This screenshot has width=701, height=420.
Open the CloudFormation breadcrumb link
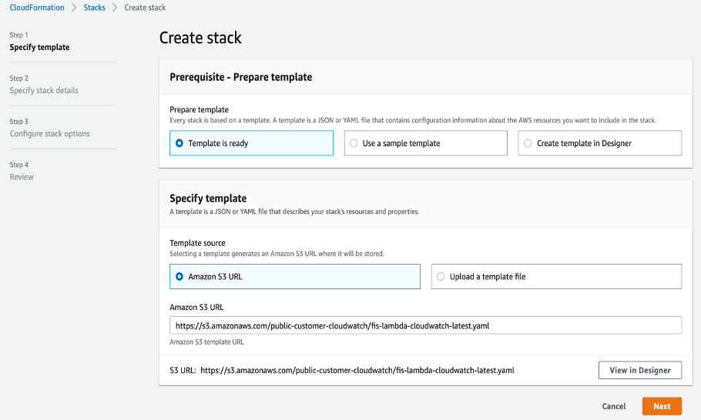(x=37, y=8)
